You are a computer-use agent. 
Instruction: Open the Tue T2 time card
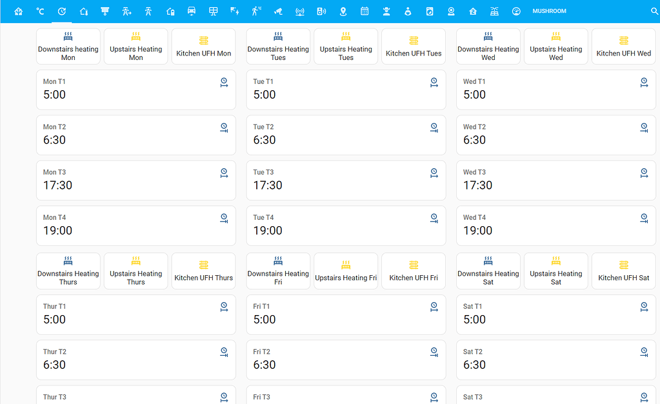[x=346, y=135]
